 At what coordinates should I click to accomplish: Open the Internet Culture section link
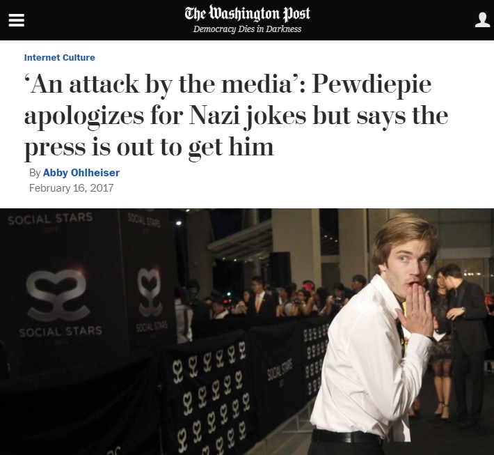coord(60,57)
